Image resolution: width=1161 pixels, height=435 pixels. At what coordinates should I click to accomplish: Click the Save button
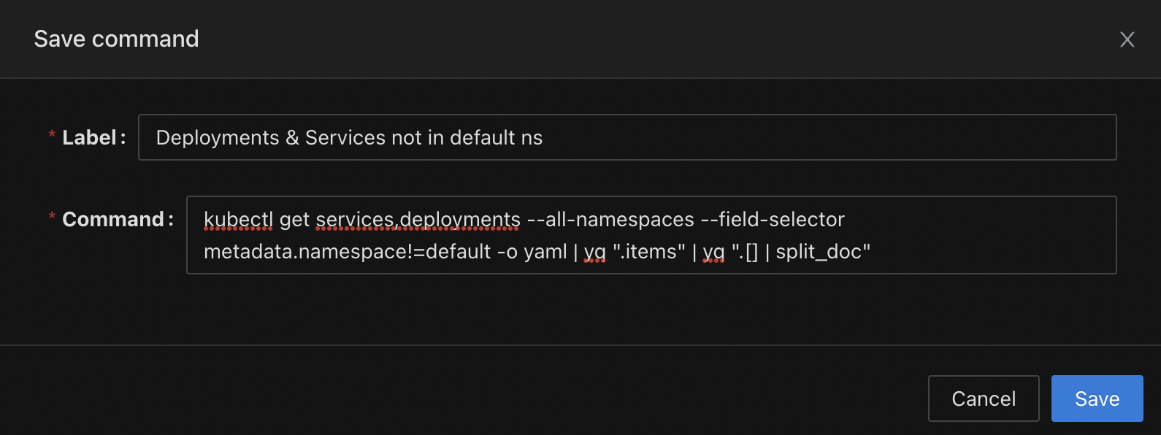[1097, 399]
